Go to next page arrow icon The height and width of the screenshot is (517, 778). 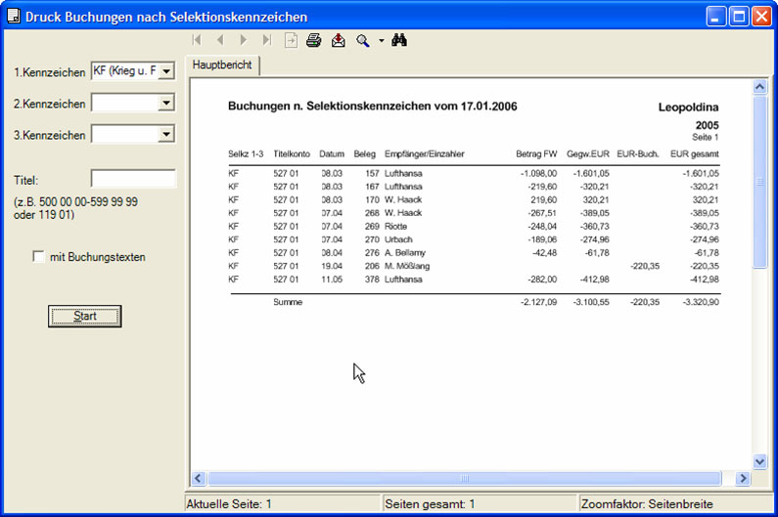pos(244,40)
